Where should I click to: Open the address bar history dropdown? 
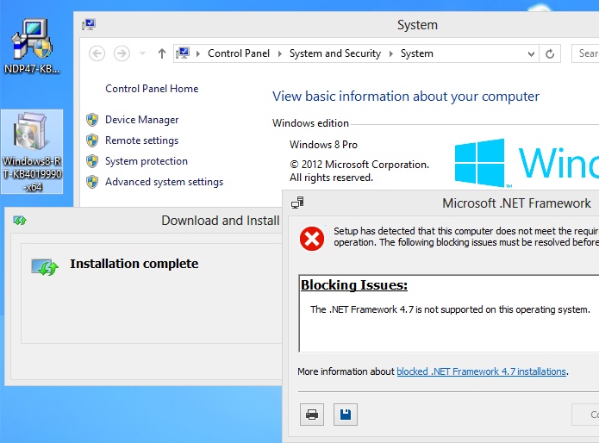[x=531, y=53]
